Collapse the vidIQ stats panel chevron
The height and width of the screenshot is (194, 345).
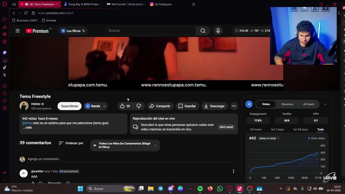(325, 104)
